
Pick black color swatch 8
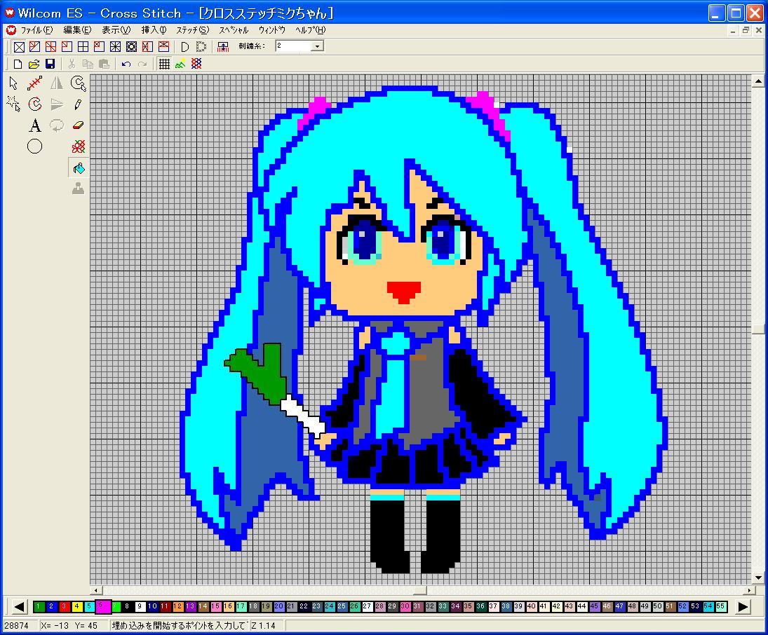pos(128,606)
